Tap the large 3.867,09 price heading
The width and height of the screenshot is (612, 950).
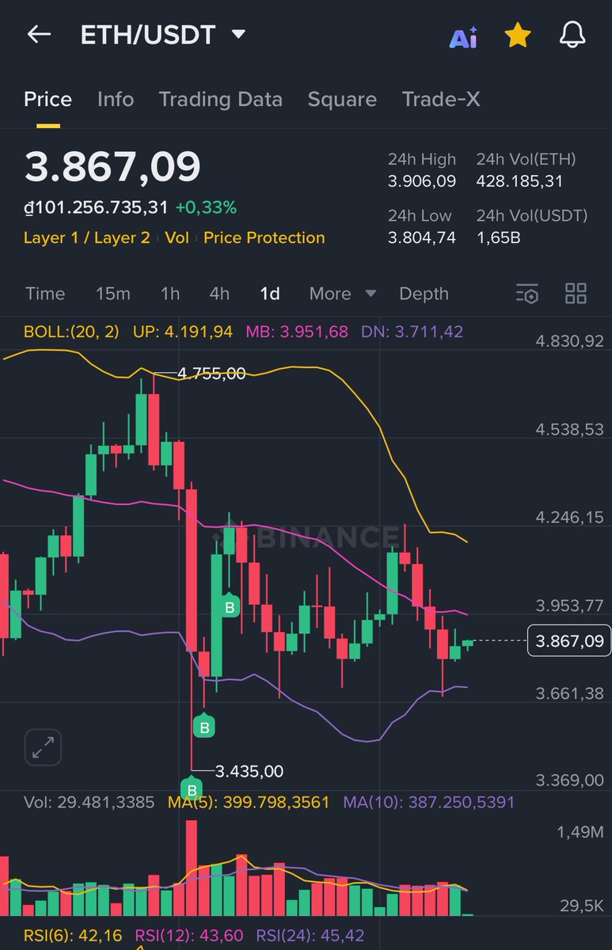[x=112, y=167]
